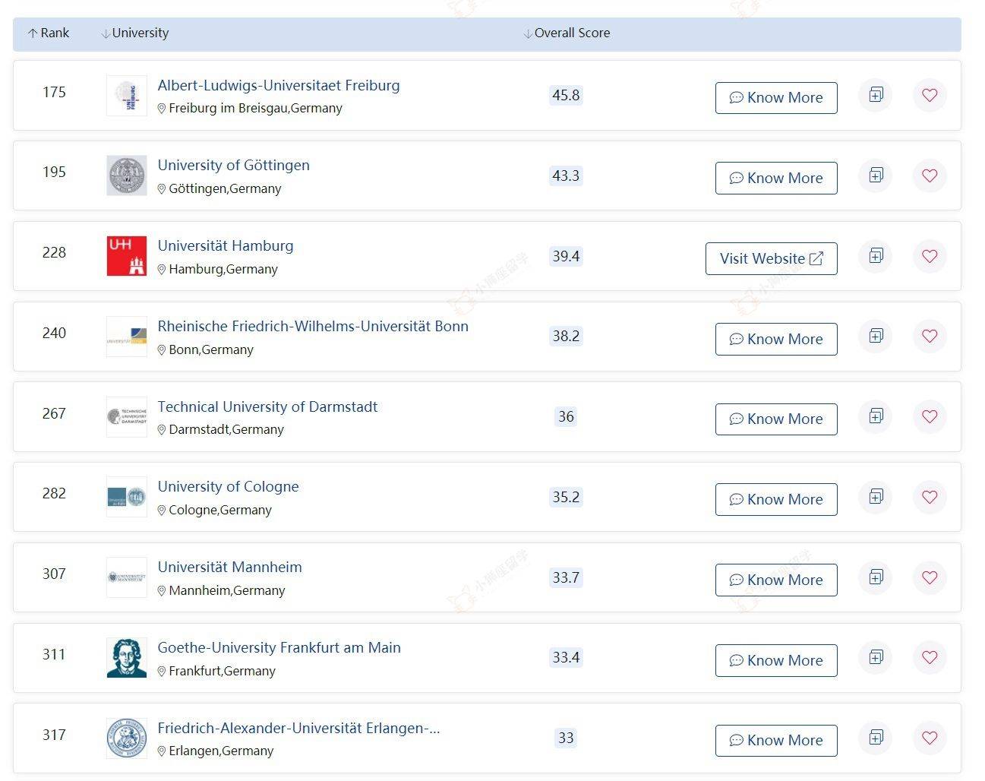
Task: Sort list by Rank column header
Action: 49,33
